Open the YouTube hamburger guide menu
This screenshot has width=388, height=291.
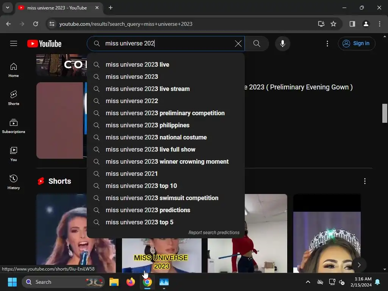pyautogui.click(x=14, y=44)
